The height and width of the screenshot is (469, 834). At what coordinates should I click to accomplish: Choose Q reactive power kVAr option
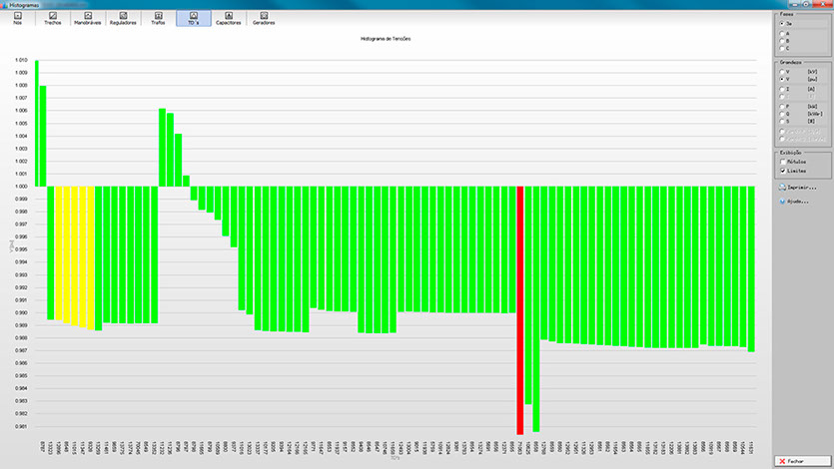pos(782,113)
